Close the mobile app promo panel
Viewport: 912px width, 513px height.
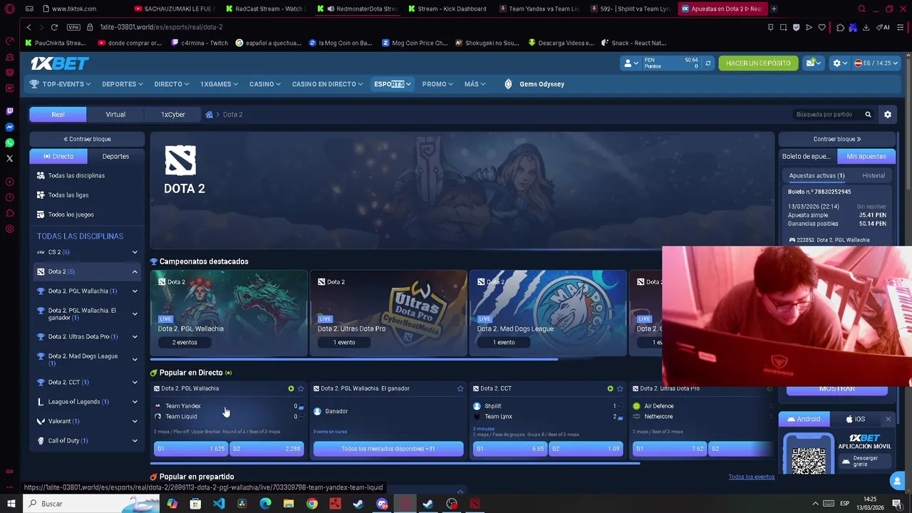pos(888,419)
